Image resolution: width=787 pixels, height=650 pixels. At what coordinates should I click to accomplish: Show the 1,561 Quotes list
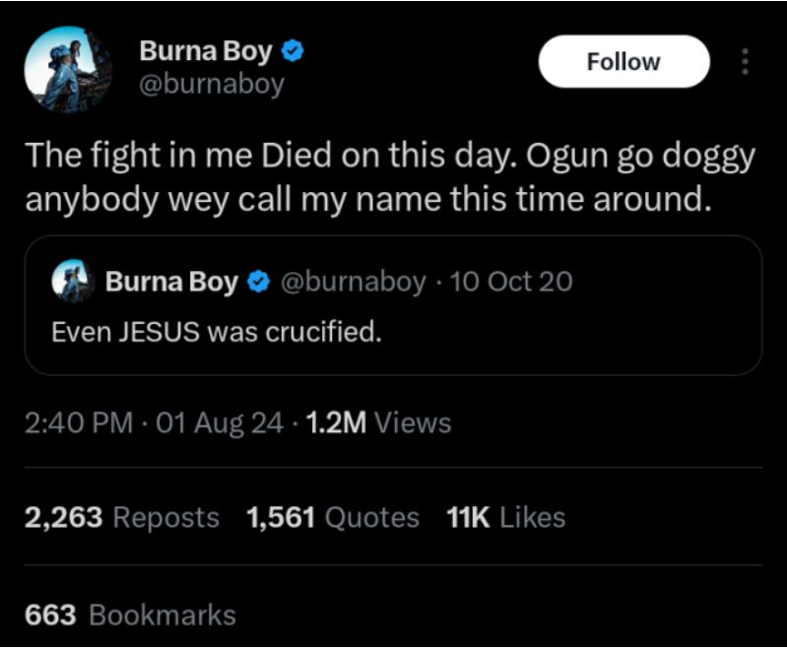coord(333,517)
